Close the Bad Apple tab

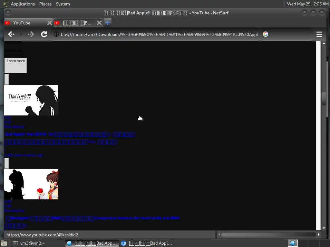tap(99, 23)
